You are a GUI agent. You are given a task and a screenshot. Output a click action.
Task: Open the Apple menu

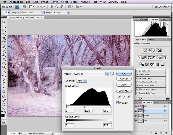[x=5, y=2]
